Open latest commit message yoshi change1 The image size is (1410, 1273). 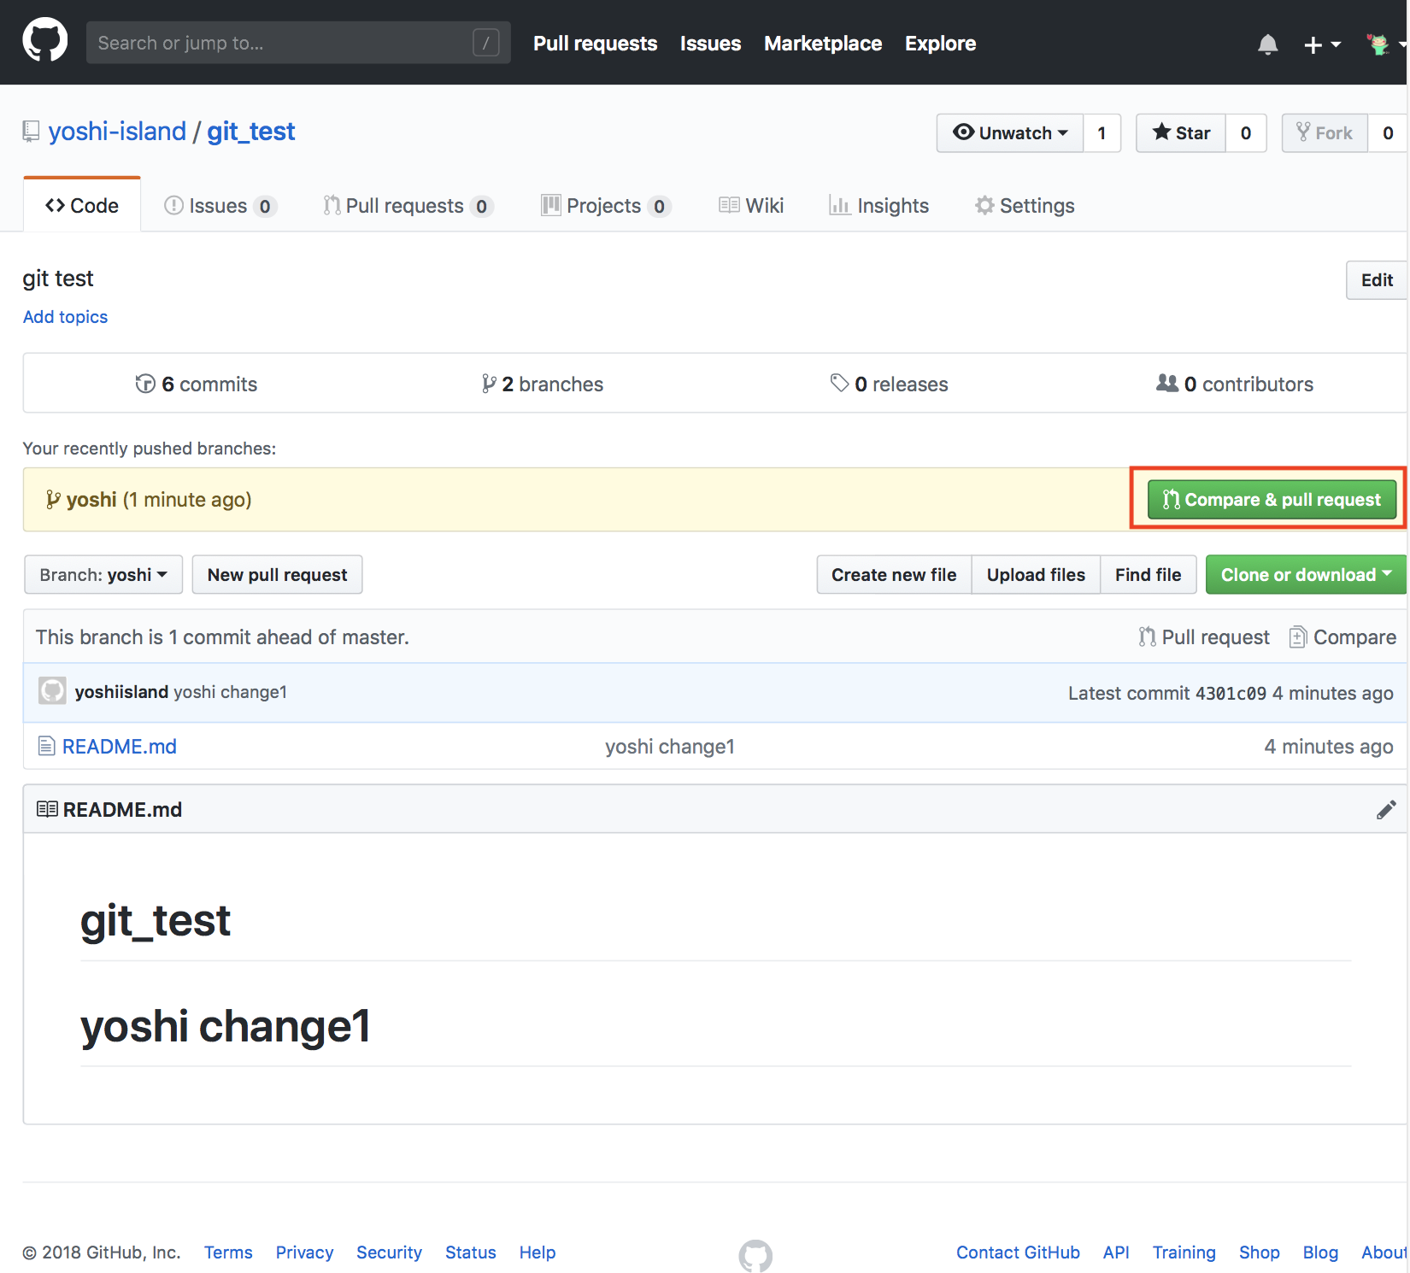[231, 692]
